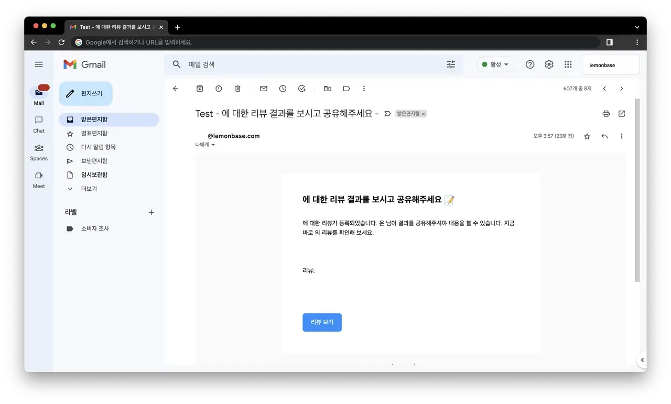Open Mail in the left rail
The height and width of the screenshot is (404, 671).
(39, 95)
